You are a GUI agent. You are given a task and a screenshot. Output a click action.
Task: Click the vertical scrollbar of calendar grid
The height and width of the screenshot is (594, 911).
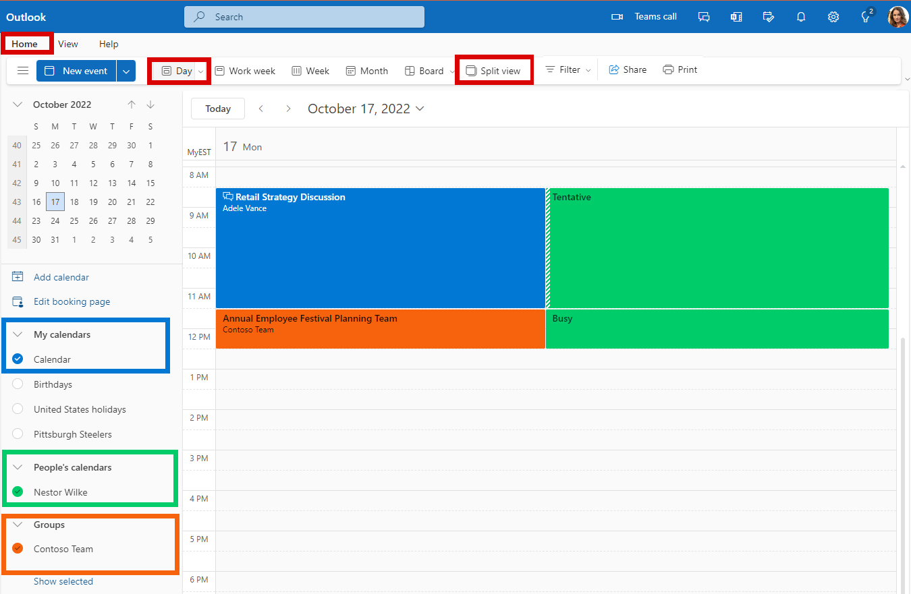click(x=904, y=465)
